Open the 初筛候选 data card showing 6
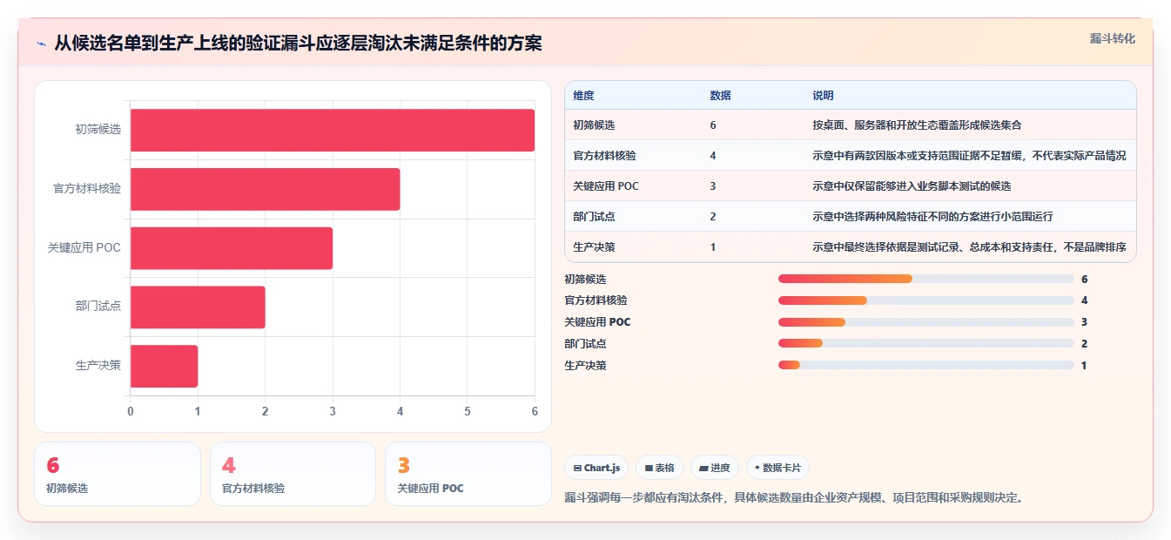Screen dimensions: 1171x540 [x=118, y=474]
